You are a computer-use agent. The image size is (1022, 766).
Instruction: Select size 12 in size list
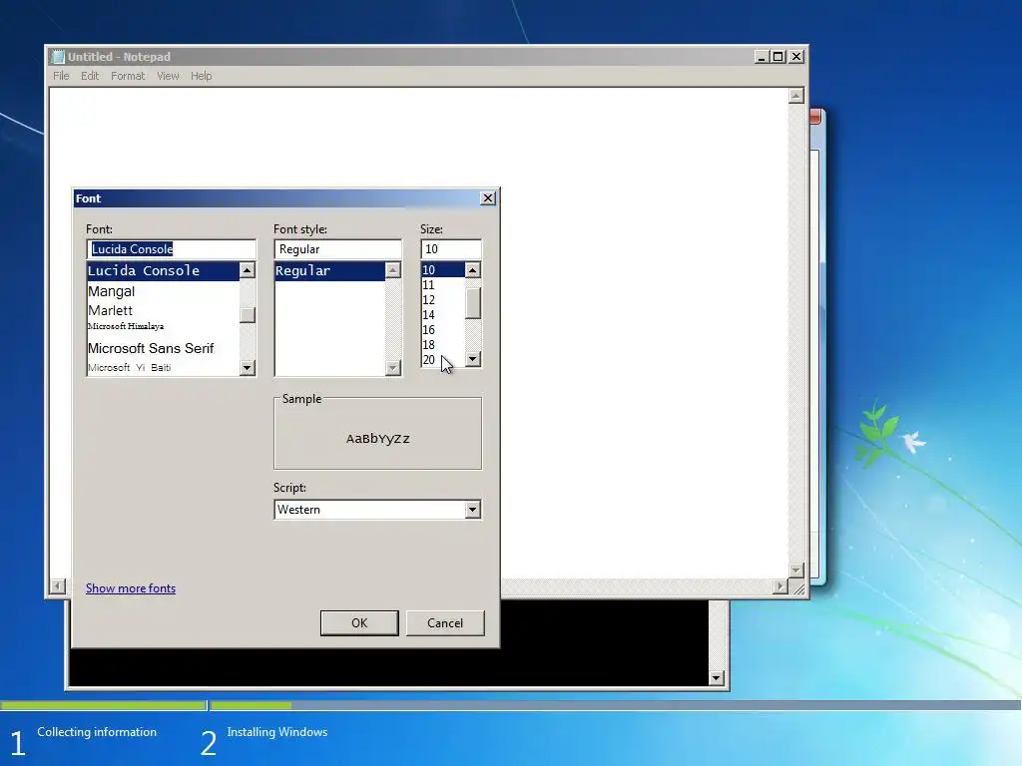(x=442, y=299)
